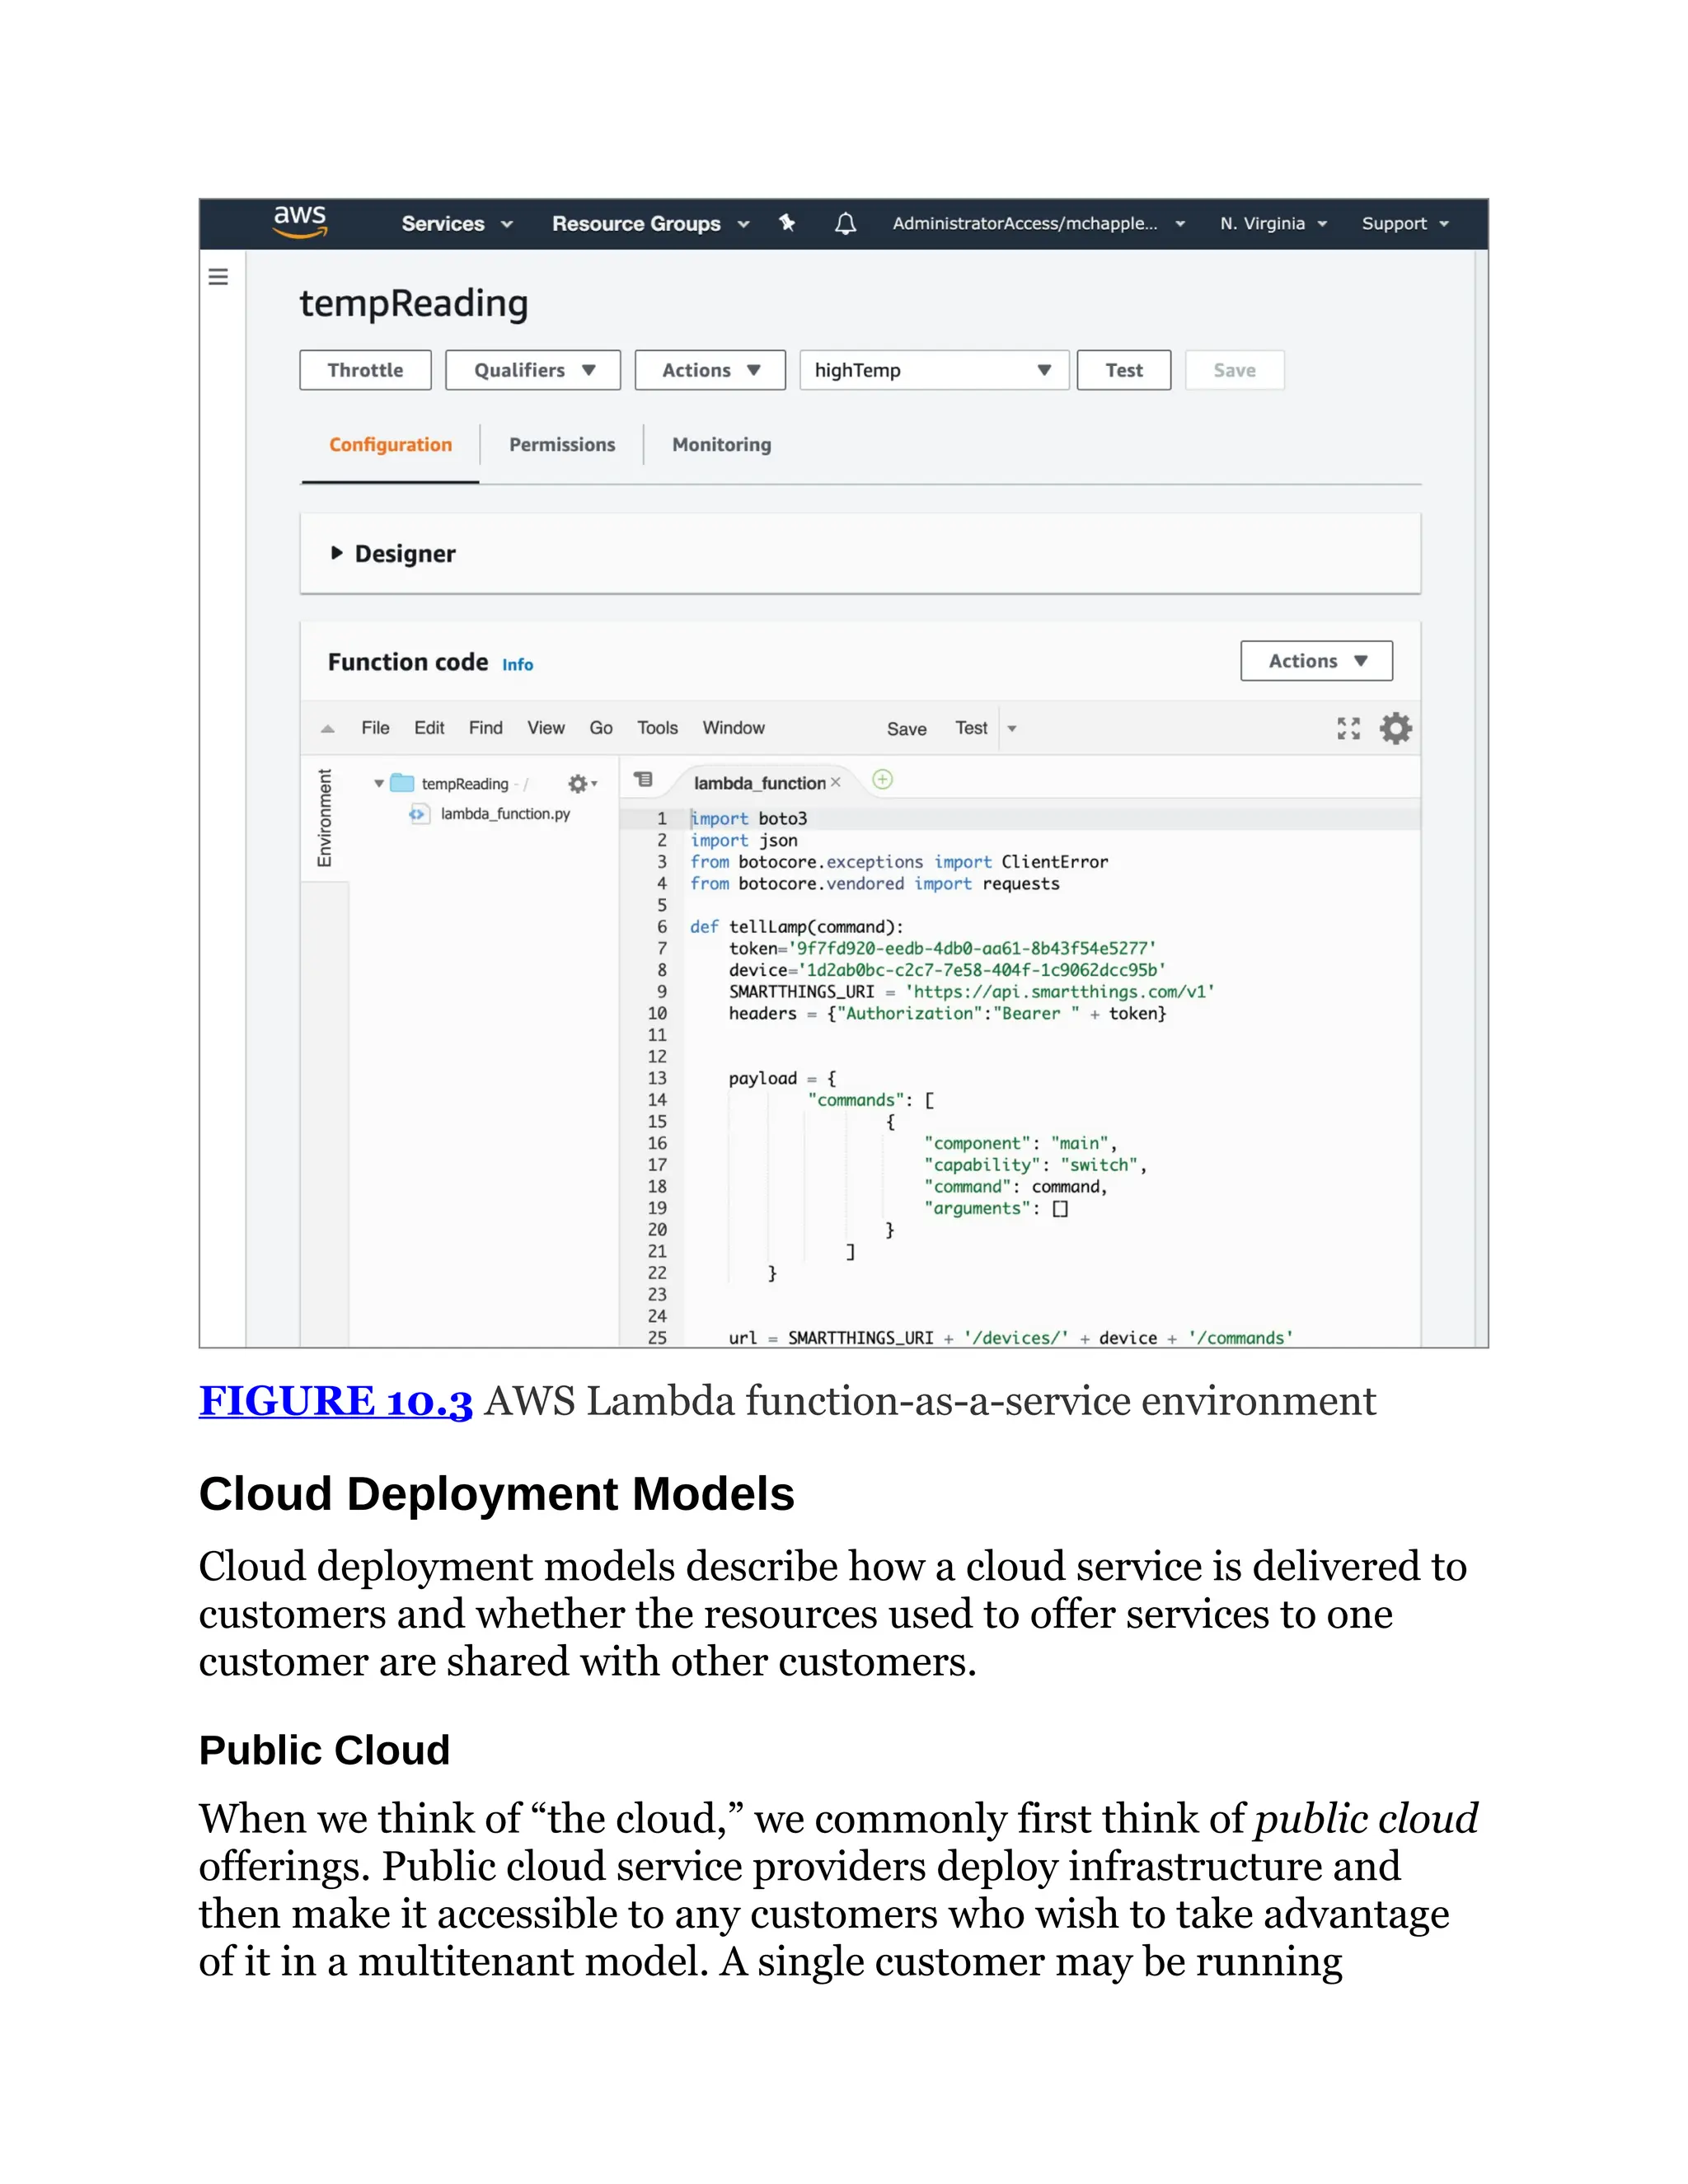Open the Resource Groups dropdown
The image size is (1688, 2184).
650,224
